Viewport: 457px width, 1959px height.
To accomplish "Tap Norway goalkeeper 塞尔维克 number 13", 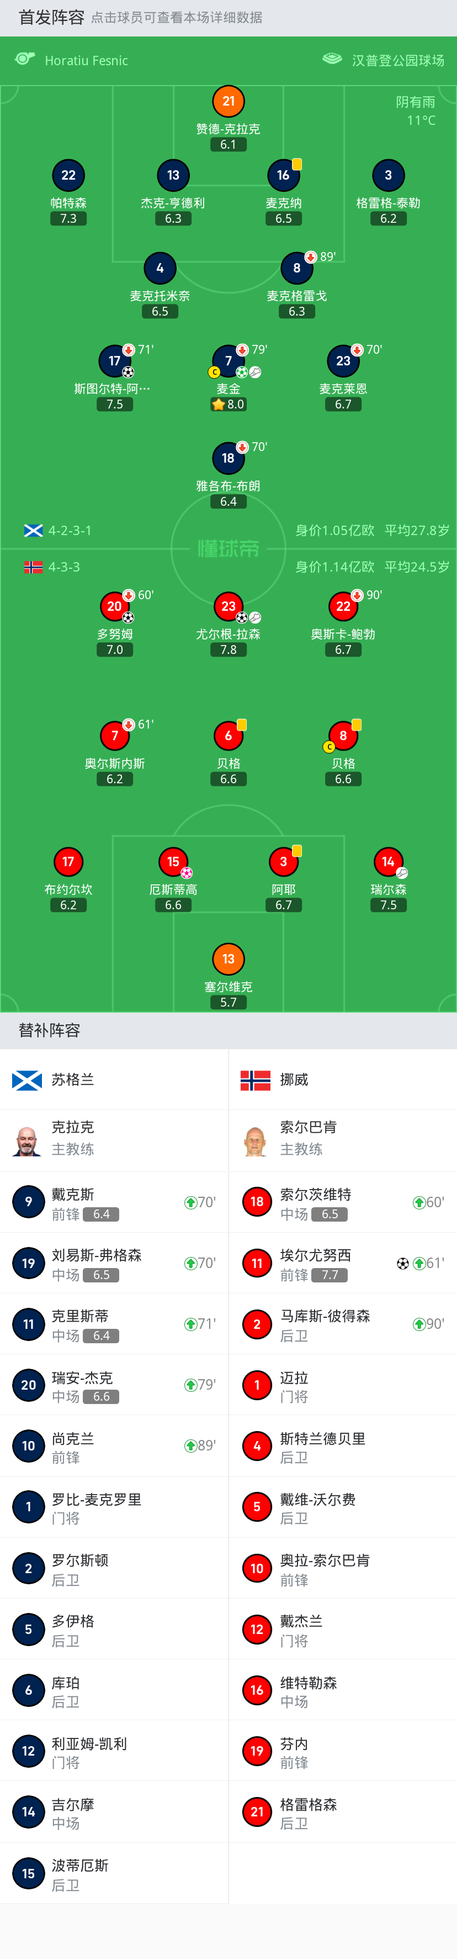I will (228, 959).
